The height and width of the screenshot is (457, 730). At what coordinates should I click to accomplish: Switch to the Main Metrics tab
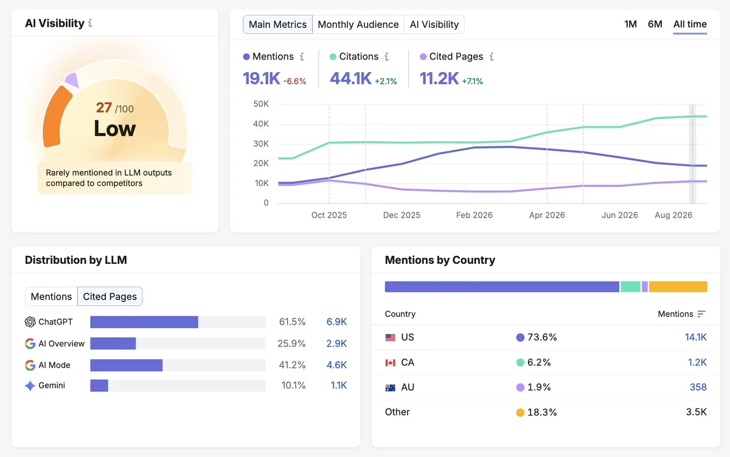pyautogui.click(x=277, y=24)
